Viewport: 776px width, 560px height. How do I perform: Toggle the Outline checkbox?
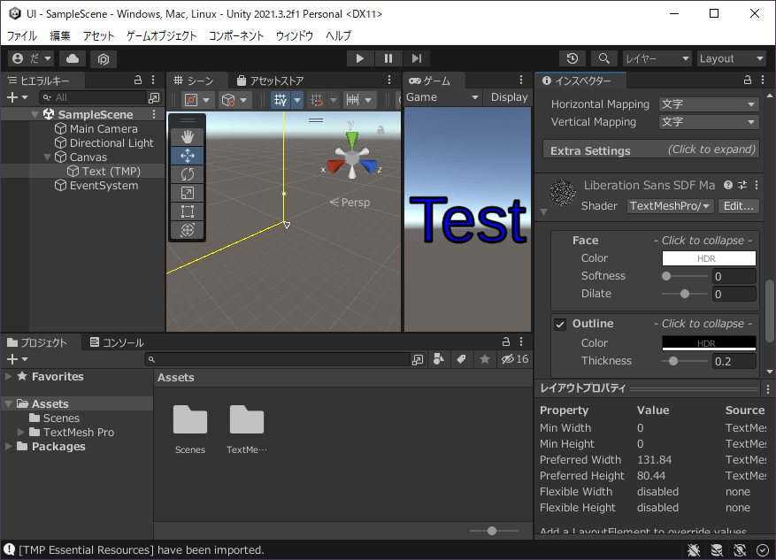coord(560,325)
